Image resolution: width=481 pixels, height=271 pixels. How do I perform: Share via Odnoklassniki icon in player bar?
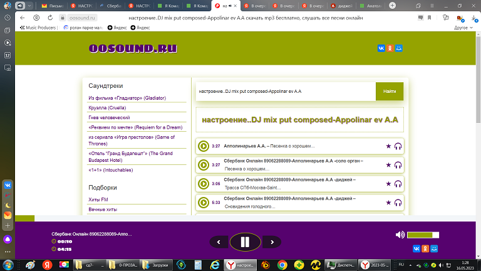(425, 248)
